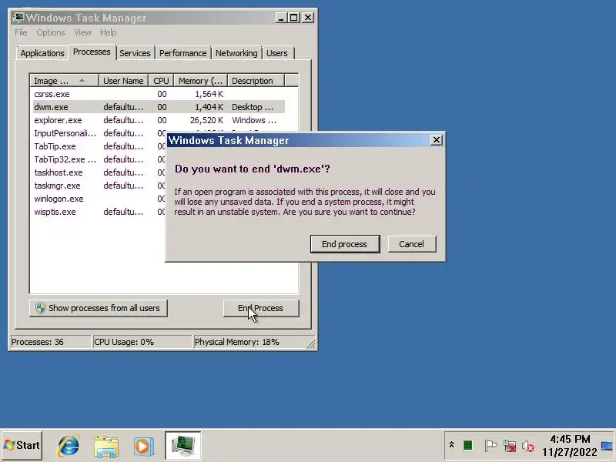Sort by Image Name column header

click(64, 81)
